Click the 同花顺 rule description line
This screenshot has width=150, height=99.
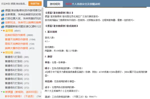(60, 82)
